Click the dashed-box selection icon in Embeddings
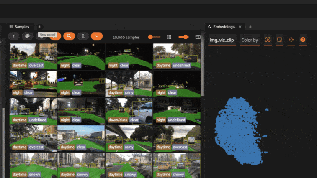Viewport: 317px width, 178px height. pyautogui.click(x=279, y=40)
